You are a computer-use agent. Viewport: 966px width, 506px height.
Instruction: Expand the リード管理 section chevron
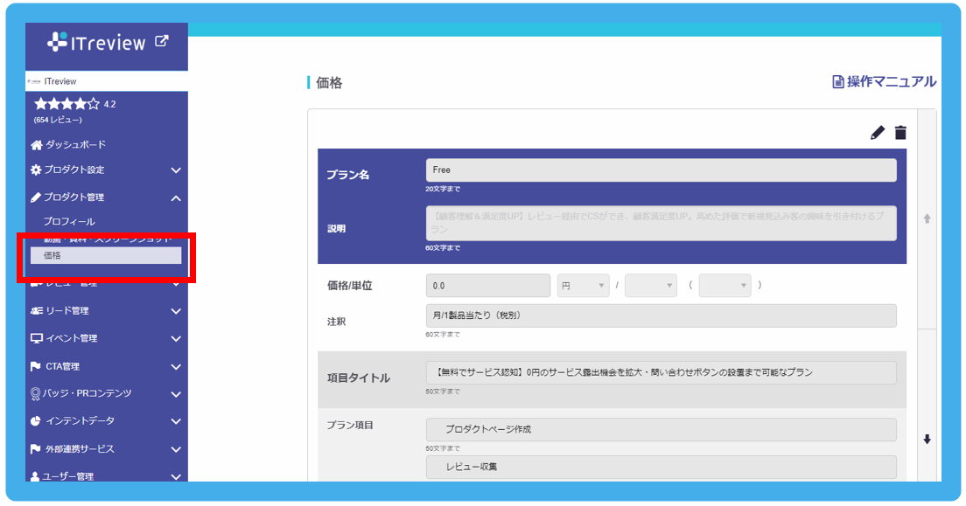174,310
